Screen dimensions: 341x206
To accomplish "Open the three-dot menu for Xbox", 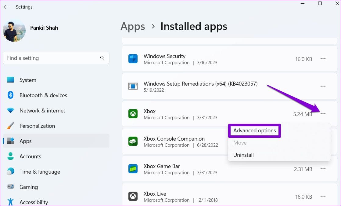I will (x=323, y=114).
